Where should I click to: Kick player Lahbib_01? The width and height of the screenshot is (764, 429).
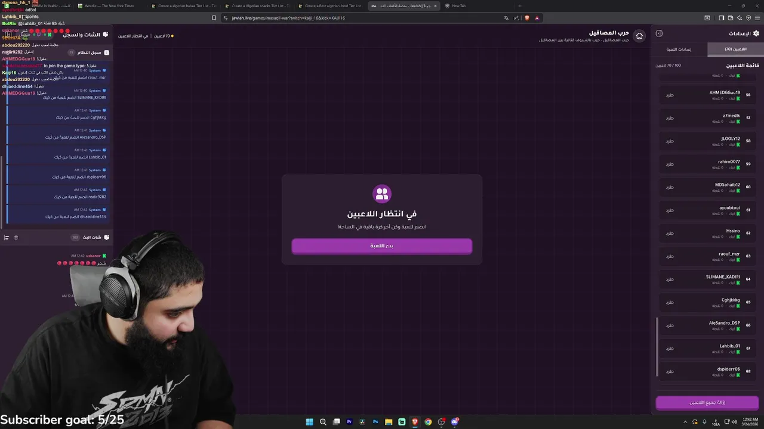670,349
